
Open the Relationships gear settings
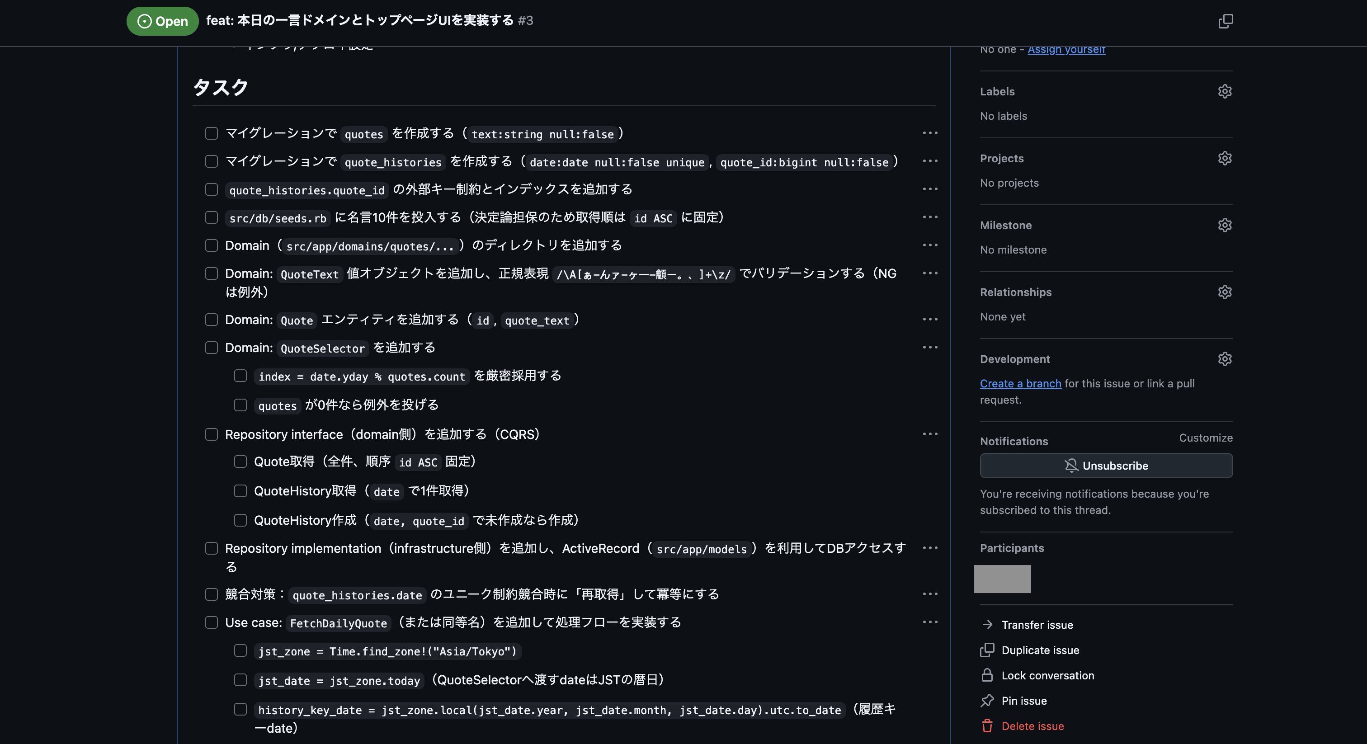coord(1224,292)
